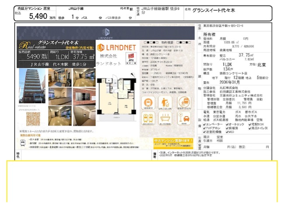The image size is (288, 203).
Task: Click the management fee value 11,795 円
Action: point(244,103)
